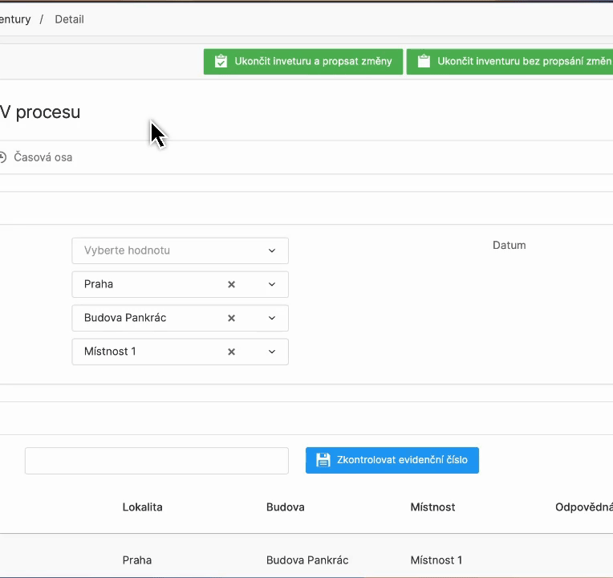
Task: Click the Budova column header
Action: pos(285,507)
